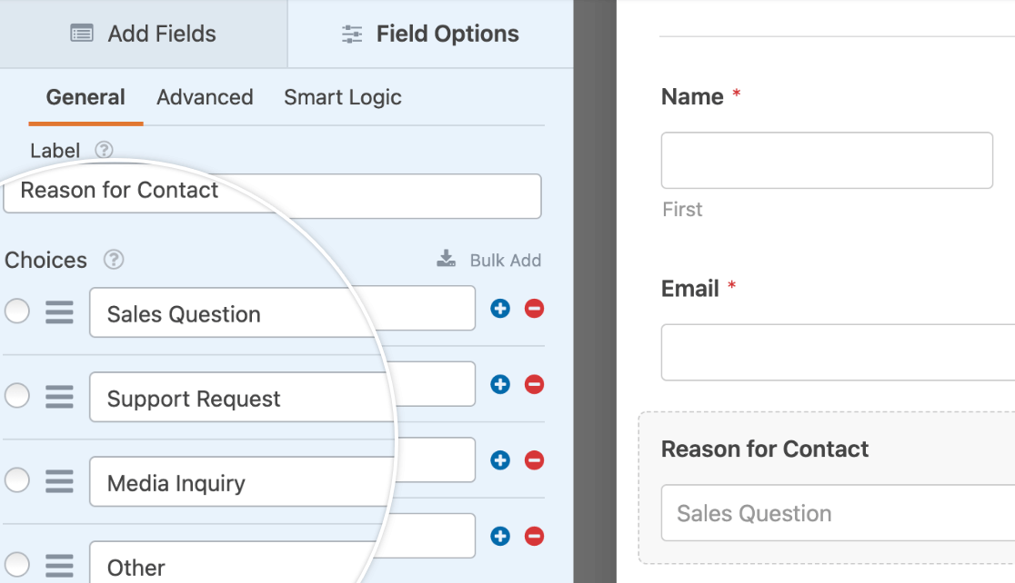Screen dimensions: 1015x583
Task: Open the Smart Logic tab
Action: coord(343,97)
